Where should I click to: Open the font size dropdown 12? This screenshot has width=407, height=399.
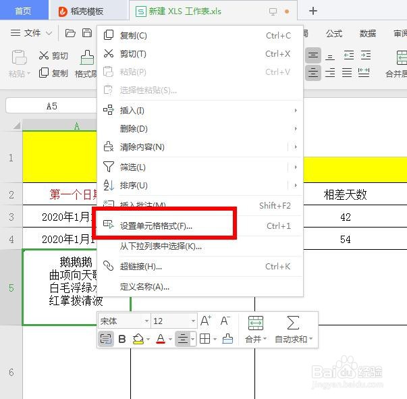coord(193,321)
